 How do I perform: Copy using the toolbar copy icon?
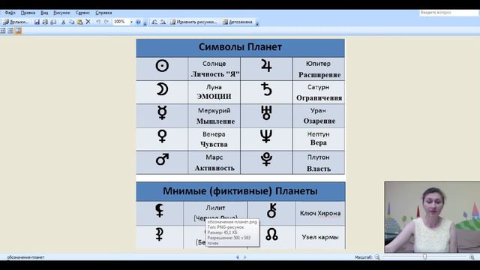[72, 22]
